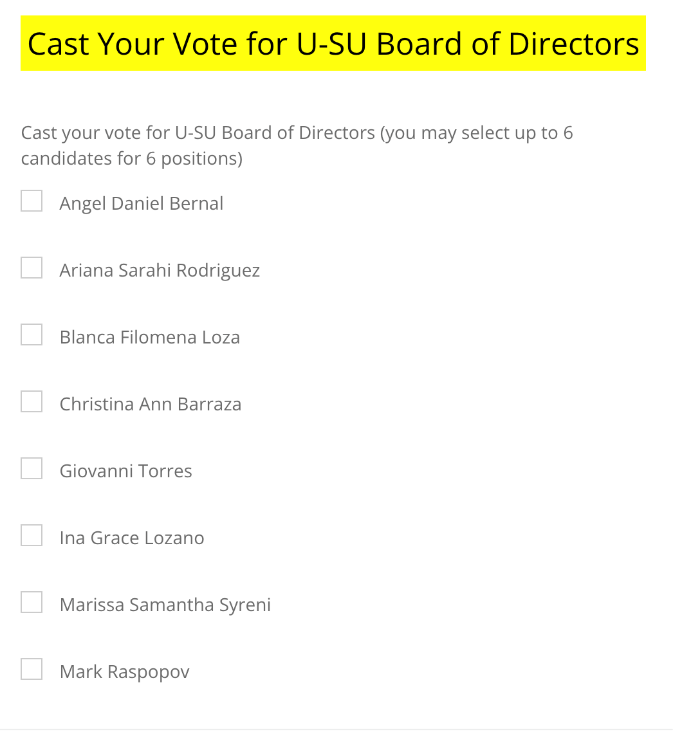This screenshot has width=673, height=732.
Task: Select Marissa Samantha Syreni for the board
Action: click(32, 602)
